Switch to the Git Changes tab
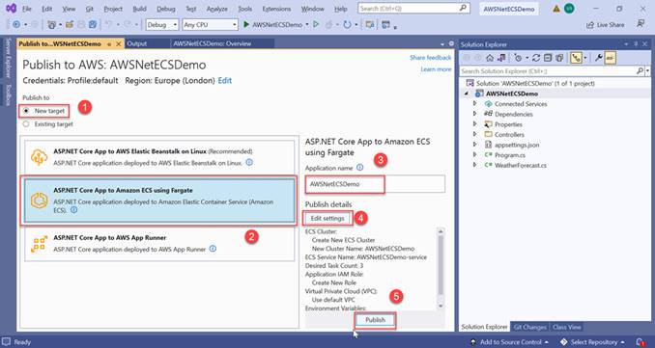Screen dimensions: 655x348 [529, 327]
